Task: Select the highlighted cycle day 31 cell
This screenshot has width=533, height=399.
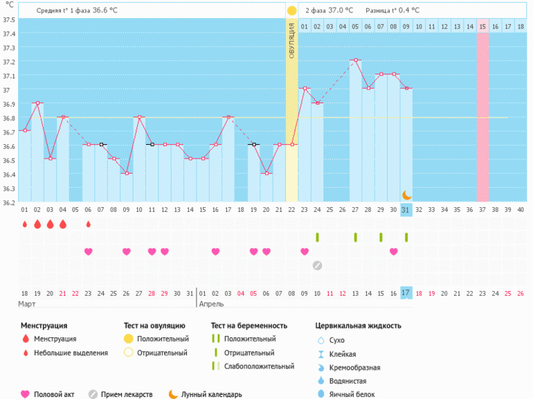Action: pyautogui.click(x=406, y=210)
